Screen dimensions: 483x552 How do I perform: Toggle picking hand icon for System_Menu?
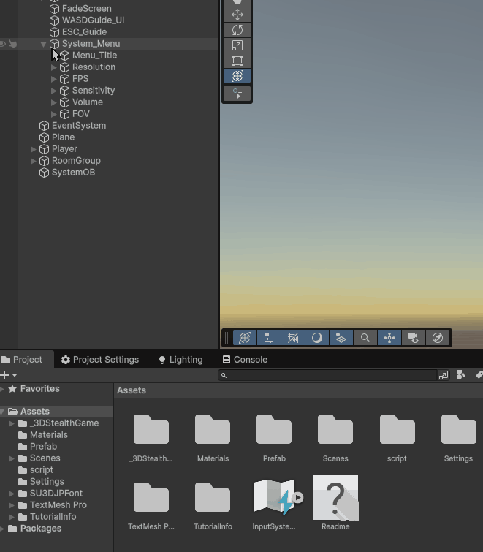pos(12,44)
